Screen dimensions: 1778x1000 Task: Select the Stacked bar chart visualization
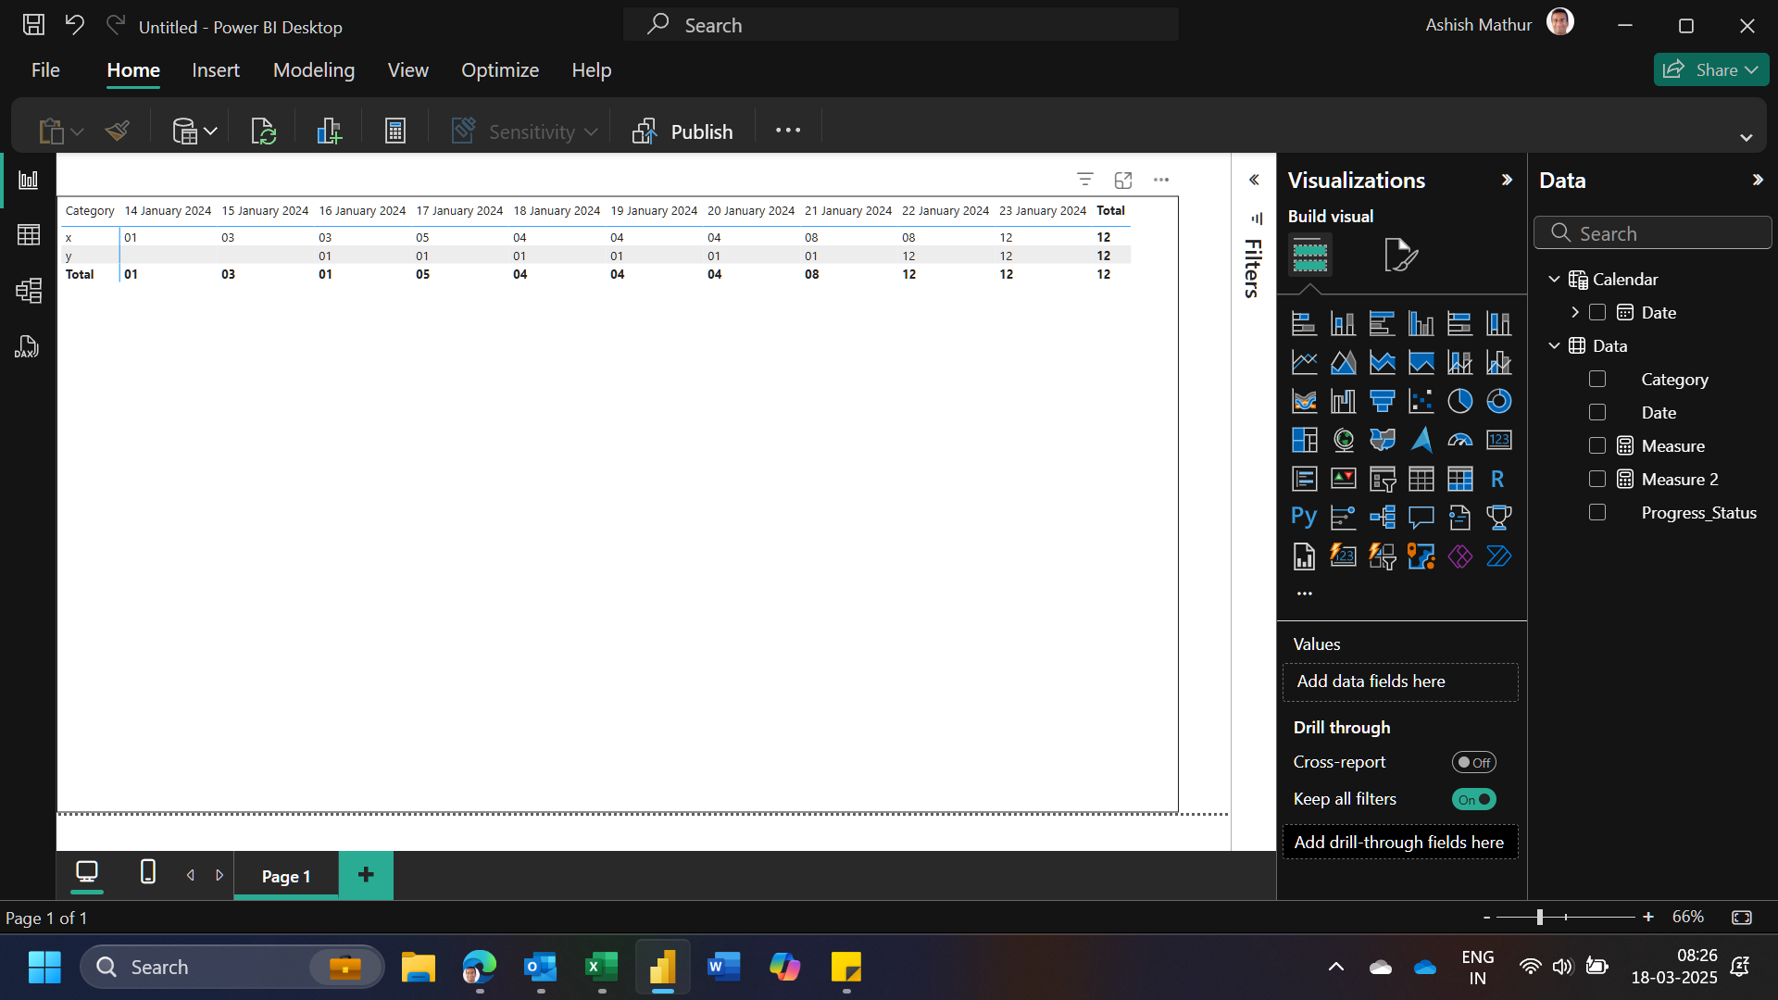pyautogui.click(x=1305, y=323)
